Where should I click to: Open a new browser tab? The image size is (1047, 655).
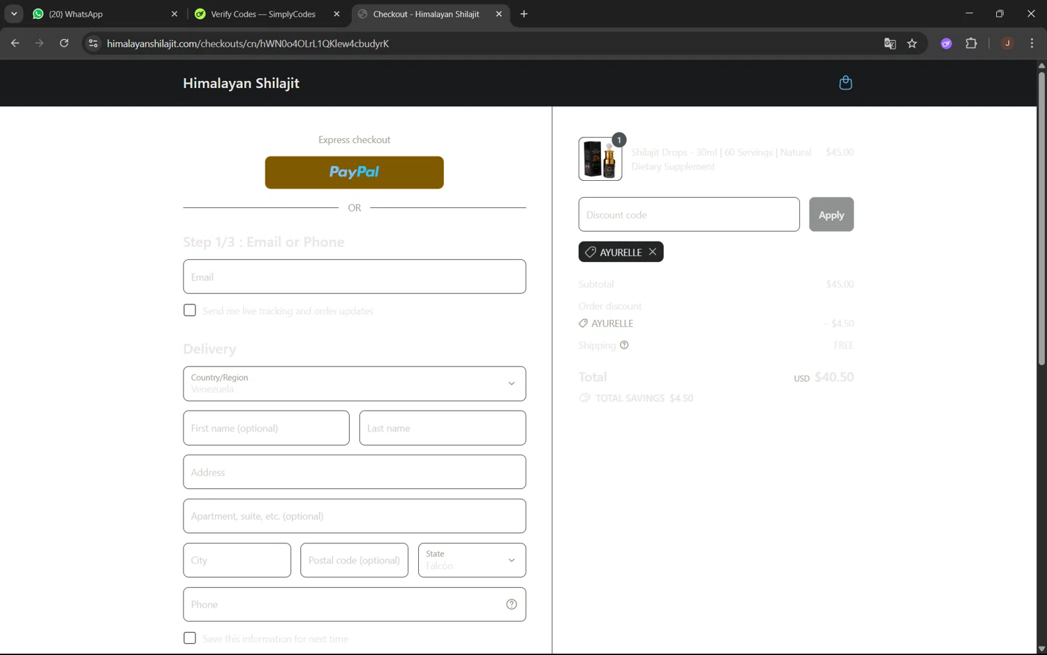click(524, 14)
